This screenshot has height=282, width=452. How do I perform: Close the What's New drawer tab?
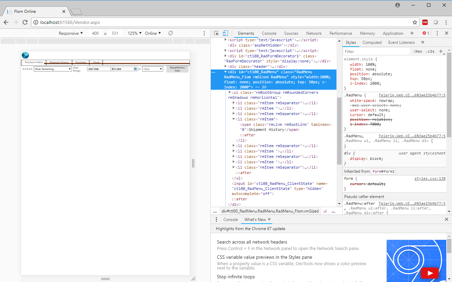(269, 219)
